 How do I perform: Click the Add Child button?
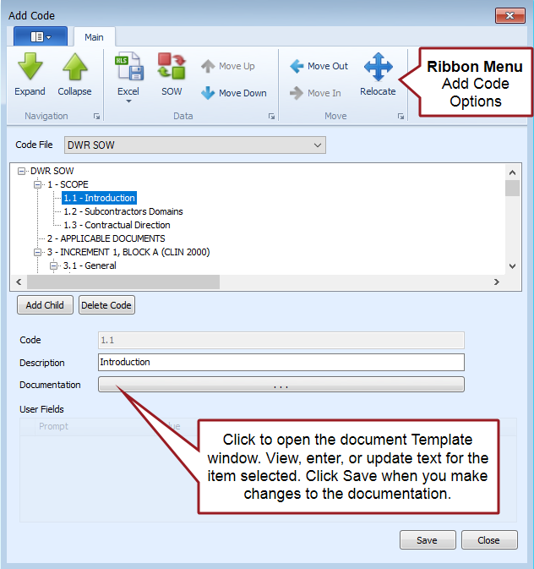pos(45,305)
